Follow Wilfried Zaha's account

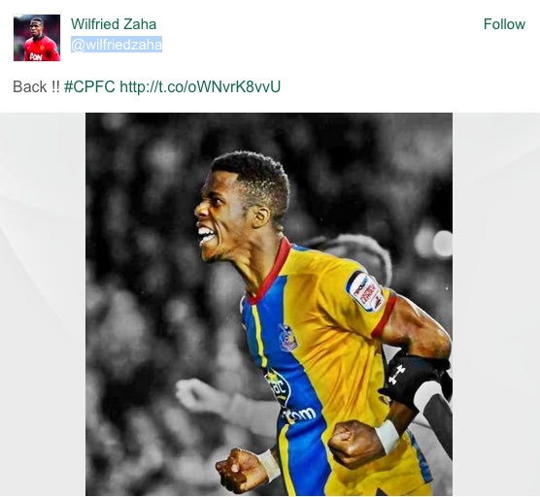click(504, 24)
